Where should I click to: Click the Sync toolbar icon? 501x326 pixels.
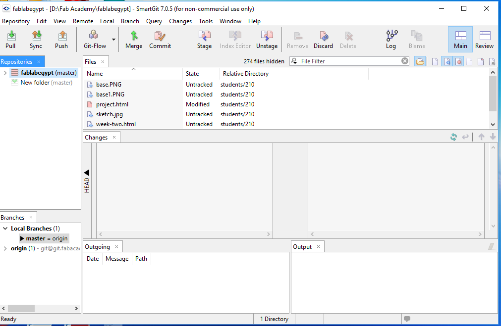click(x=36, y=40)
